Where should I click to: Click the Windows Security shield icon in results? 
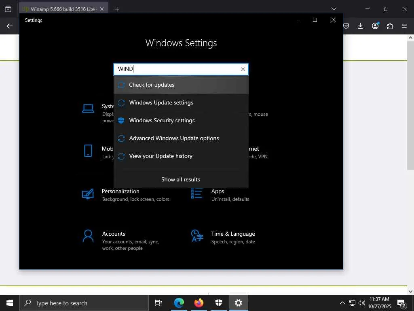[x=121, y=120]
